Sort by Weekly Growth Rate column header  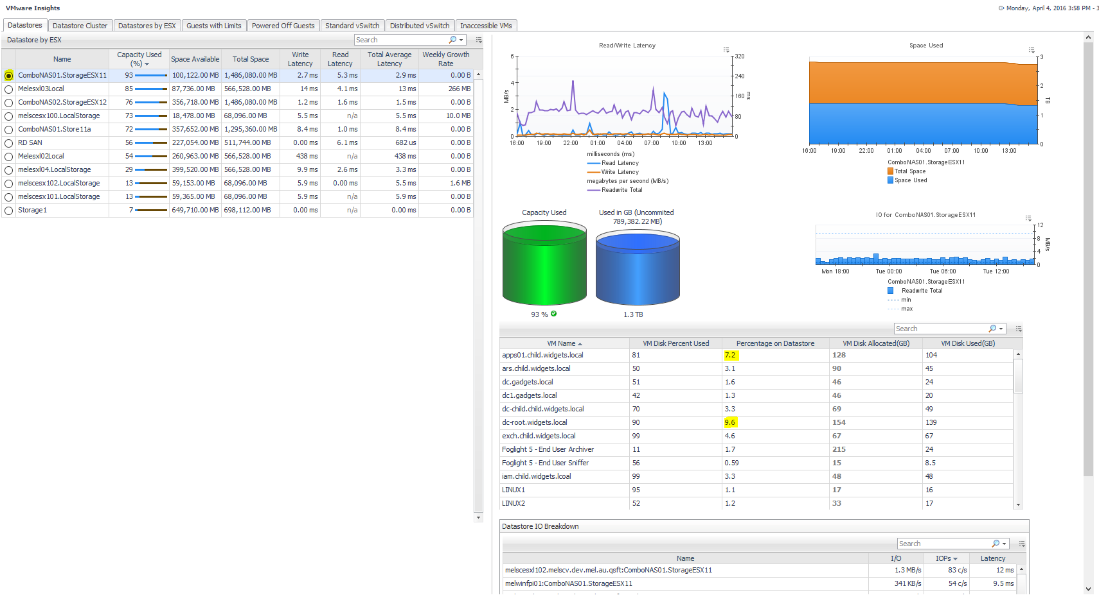[446, 59]
